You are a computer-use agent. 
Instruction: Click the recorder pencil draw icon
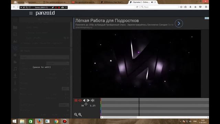pos(53,8)
